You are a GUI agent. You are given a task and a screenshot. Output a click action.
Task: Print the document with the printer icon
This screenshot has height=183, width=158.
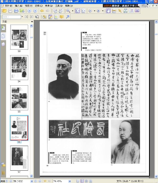[16, 11]
